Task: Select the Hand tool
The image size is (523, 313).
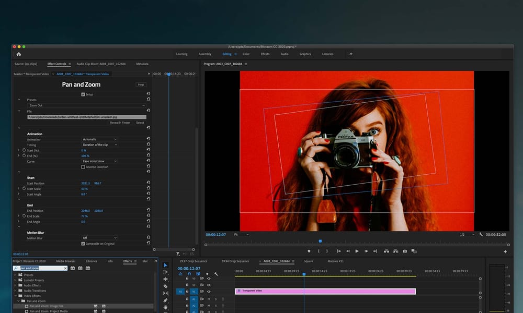Action: [x=166, y=307]
